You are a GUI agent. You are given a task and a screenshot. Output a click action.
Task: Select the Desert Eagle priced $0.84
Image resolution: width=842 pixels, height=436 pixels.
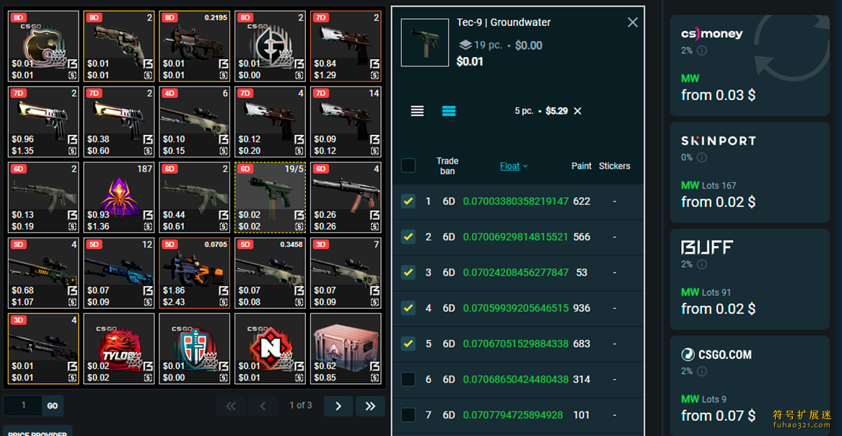(x=346, y=46)
